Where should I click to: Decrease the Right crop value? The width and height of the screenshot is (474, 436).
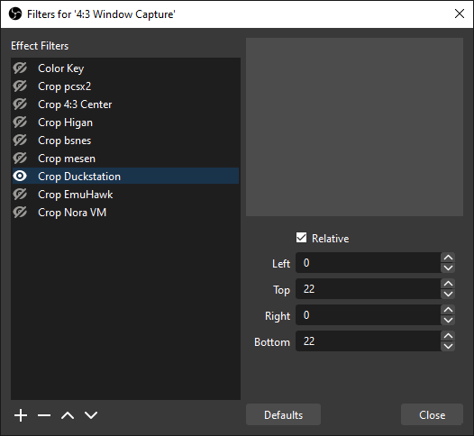pyautogui.click(x=448, y=320)
